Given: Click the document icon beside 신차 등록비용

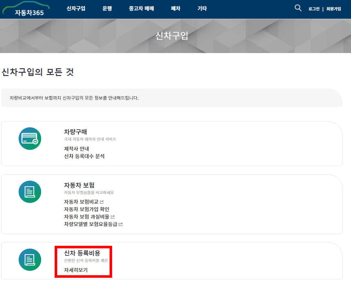Looking at the screenshot, I should click(30, 260).
